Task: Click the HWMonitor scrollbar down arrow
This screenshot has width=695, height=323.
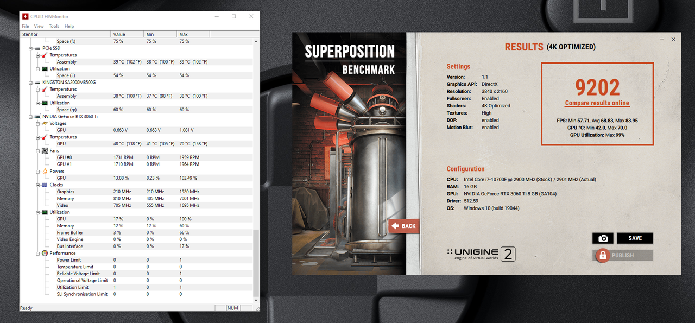Action: (x=256, y=300)
